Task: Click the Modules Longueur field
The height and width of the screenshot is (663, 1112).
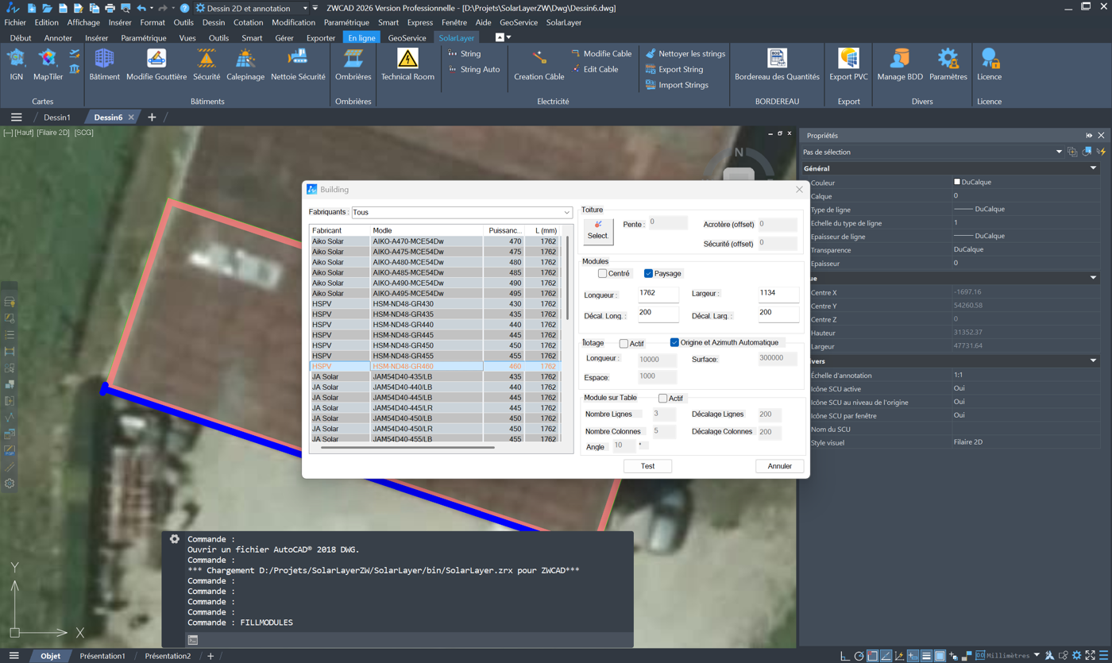Action: click(x=658, y=294)
